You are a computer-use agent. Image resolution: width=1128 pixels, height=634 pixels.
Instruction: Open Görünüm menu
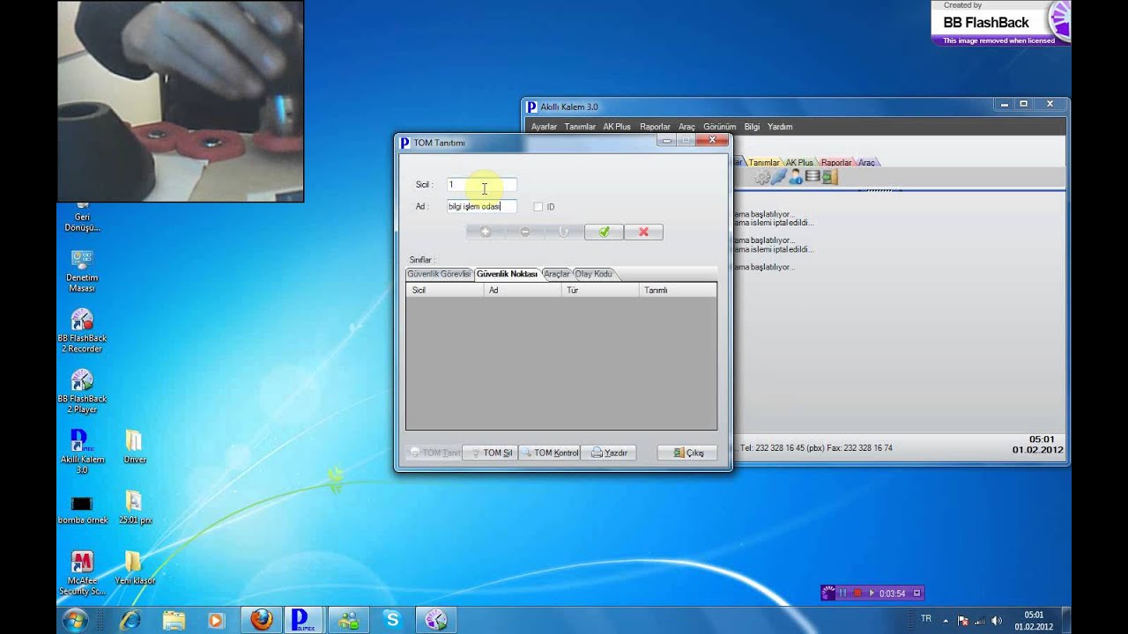click(719, 127)
